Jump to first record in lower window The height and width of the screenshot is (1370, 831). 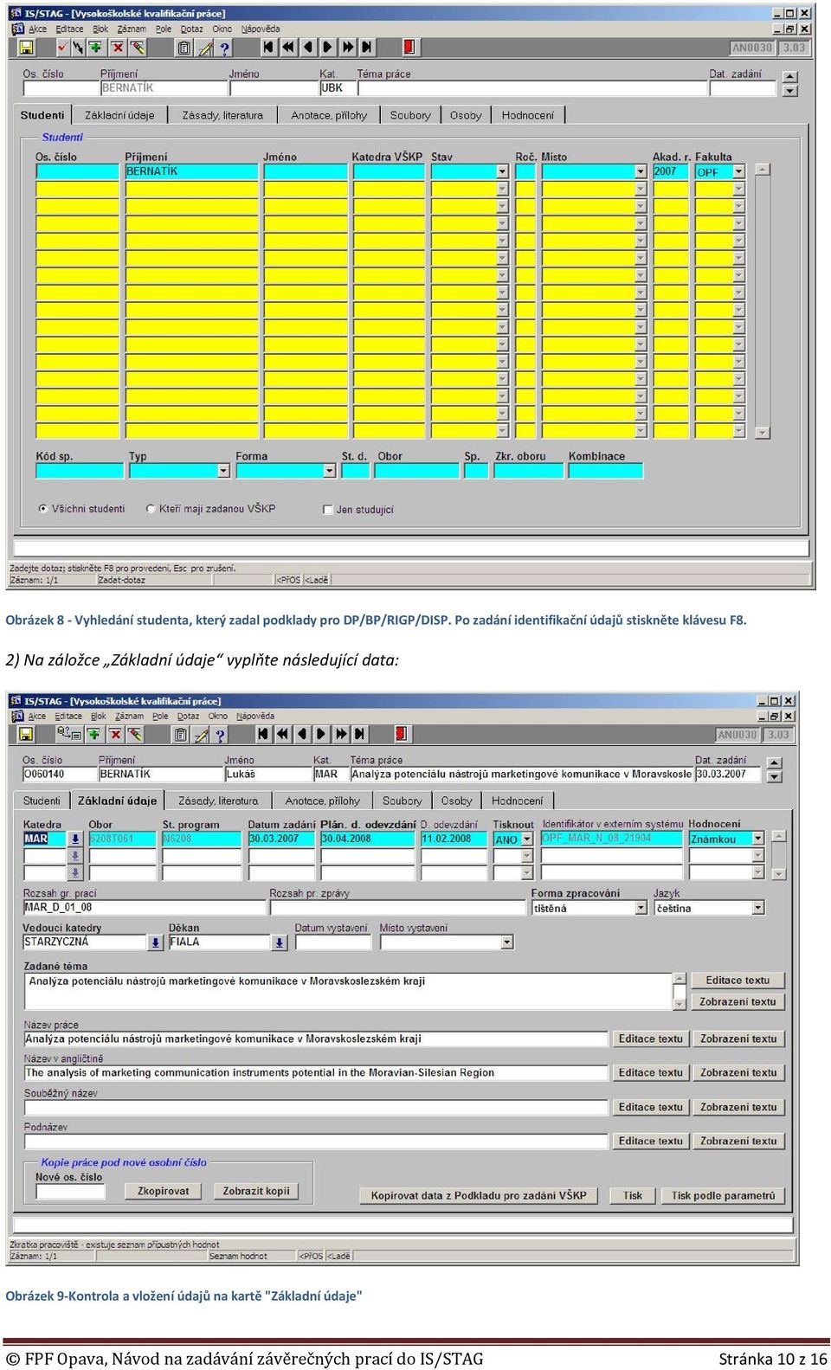263,734
